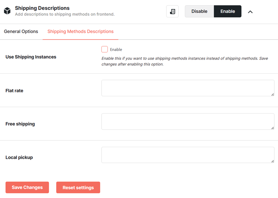The height and width of the screenshot is (198, 278).
Task: Grab the Flat rate textarea resize handle
Action: tap(273, 95)
